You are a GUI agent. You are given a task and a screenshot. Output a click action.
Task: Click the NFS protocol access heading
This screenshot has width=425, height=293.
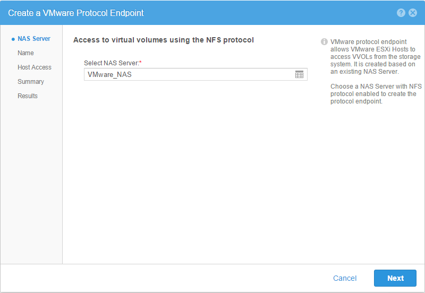(164, 40)
